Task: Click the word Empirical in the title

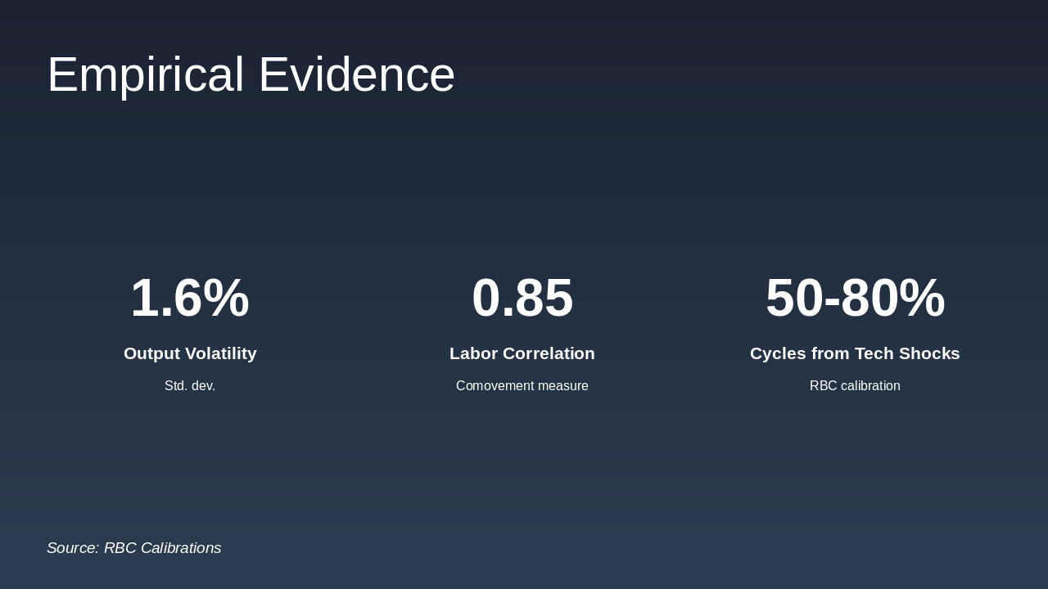Action: click(145, 74)
